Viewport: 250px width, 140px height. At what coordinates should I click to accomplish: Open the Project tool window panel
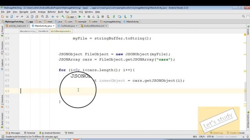tap(2, 31)
